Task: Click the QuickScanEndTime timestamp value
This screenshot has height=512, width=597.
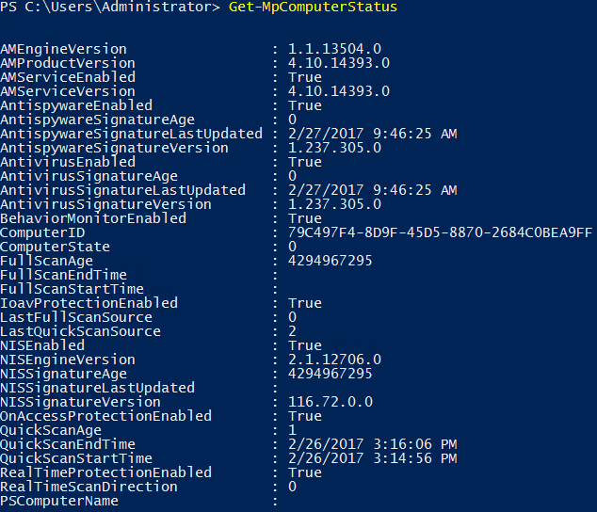Action: tap(372, 444)
